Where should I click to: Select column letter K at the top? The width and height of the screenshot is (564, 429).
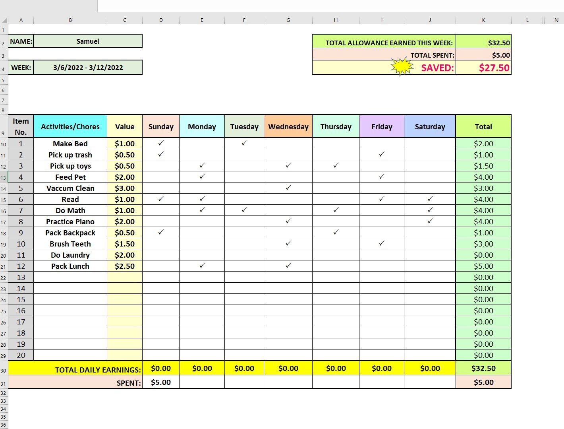click(483, 19)
